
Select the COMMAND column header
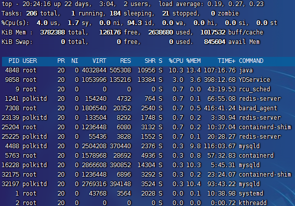pyautogui.click(x=251, y=61)
